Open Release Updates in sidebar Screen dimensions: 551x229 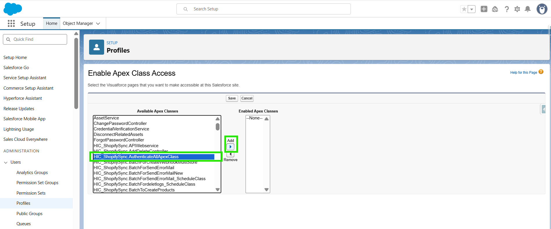coord(19,109)
